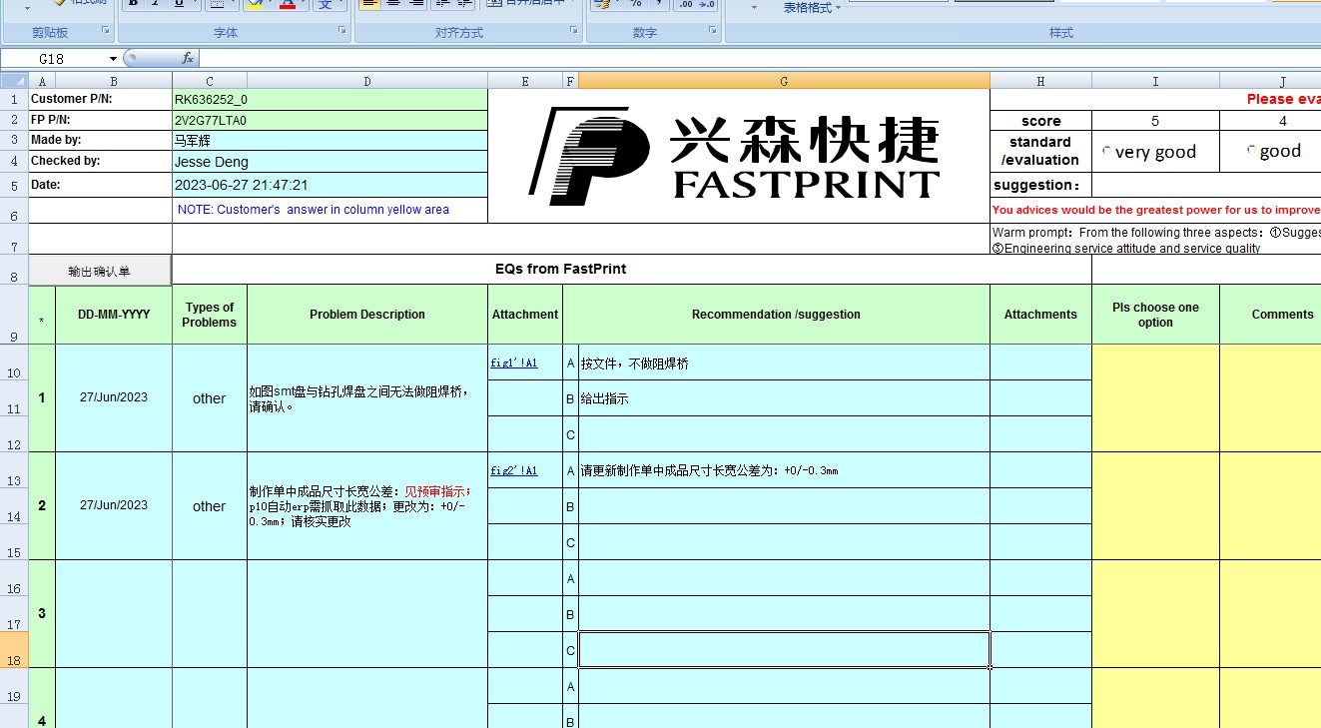Screen dimensions: 1321x728
Task: Select the very good radio button
Action: click(1106, 151)
